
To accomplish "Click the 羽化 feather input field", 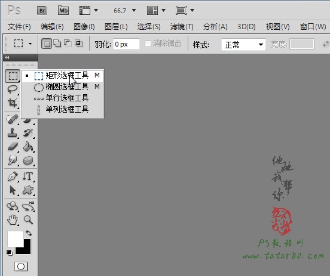I will coord(126,44).
